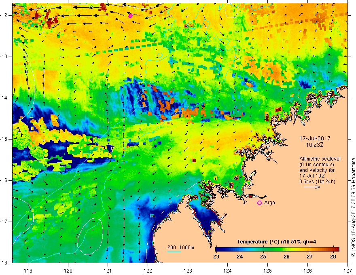
Task: Click the small cyan circular contour near 122.3°E 13°S
Action: [x=160, y=55]
